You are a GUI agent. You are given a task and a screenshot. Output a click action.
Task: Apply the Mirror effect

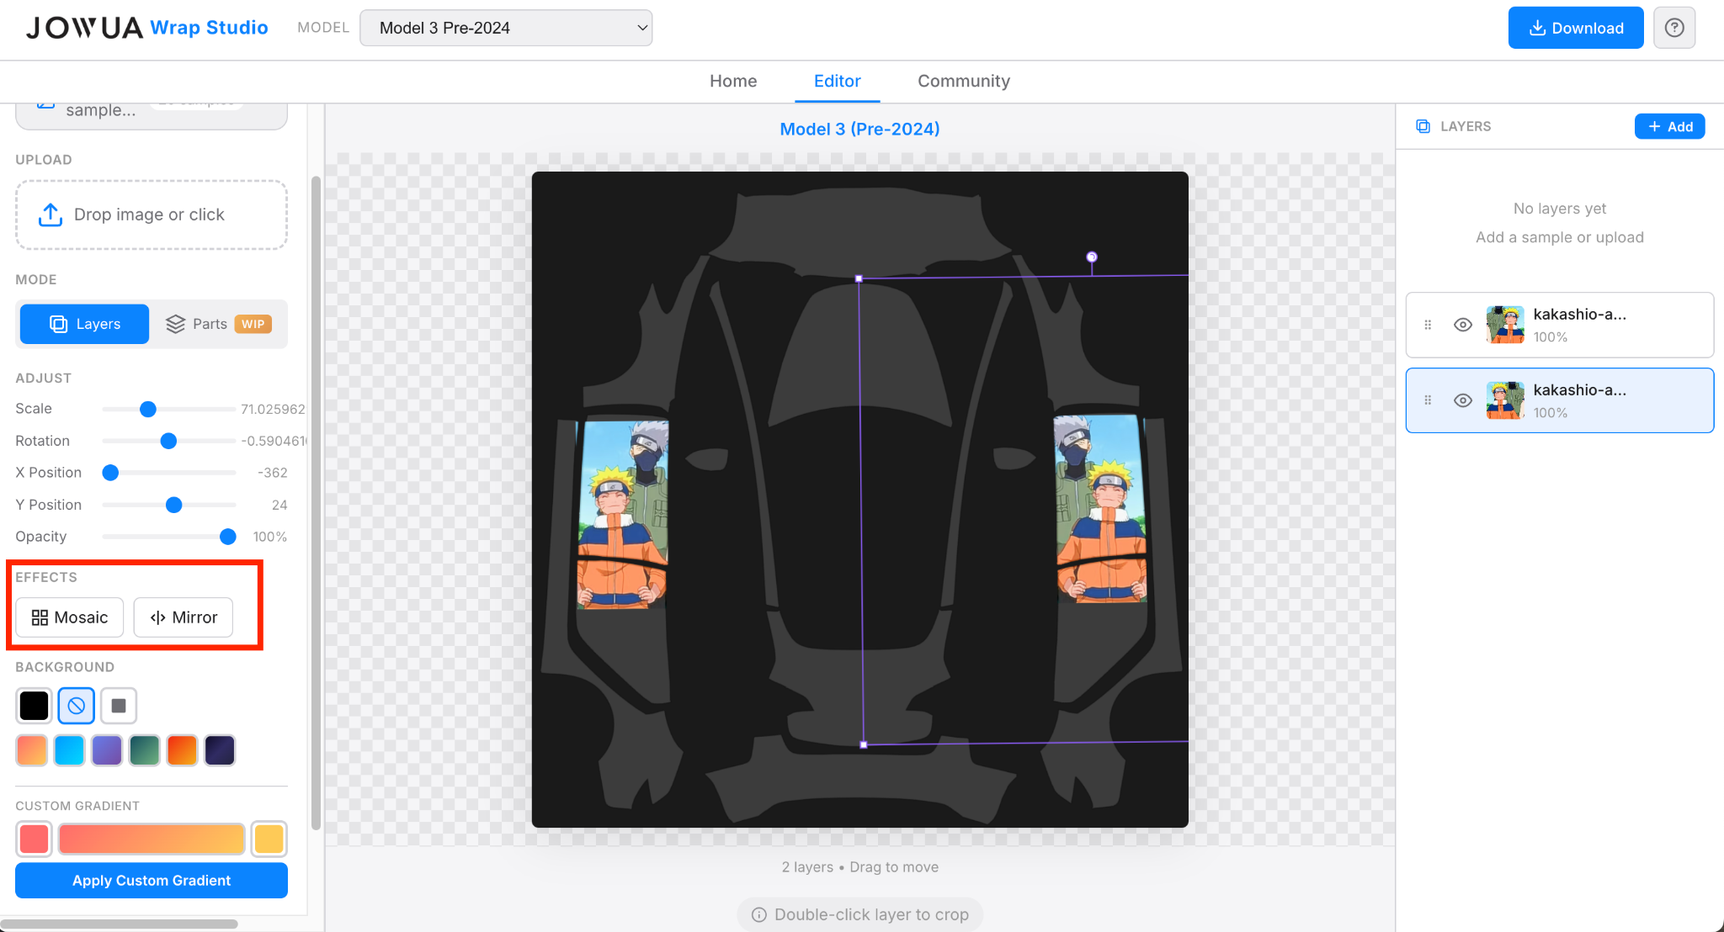tap(184, 617)
